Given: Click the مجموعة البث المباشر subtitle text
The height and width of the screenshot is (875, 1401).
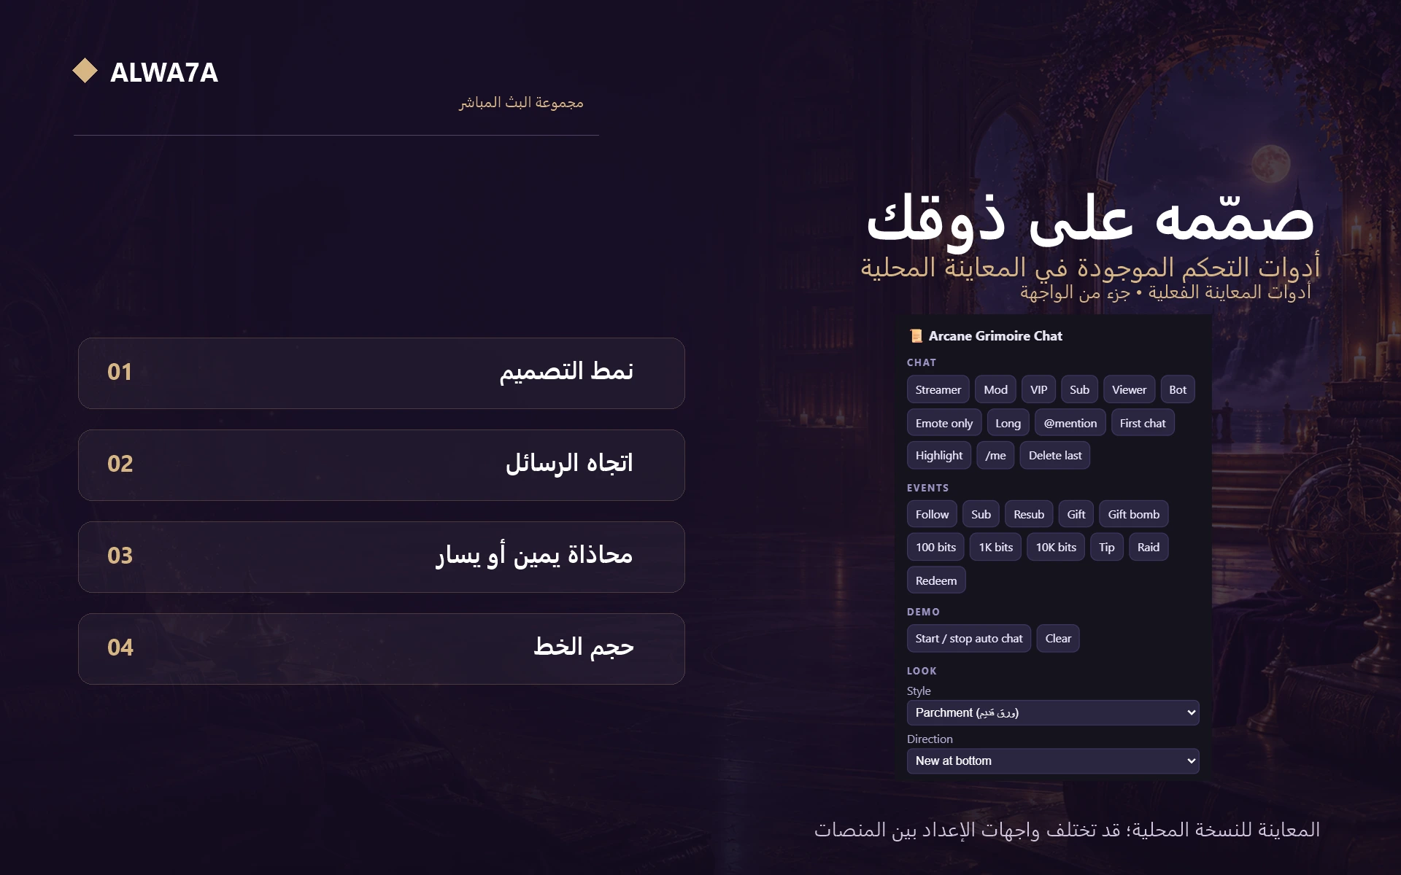Looking at the screenshot, I should (x=521, y=103).
